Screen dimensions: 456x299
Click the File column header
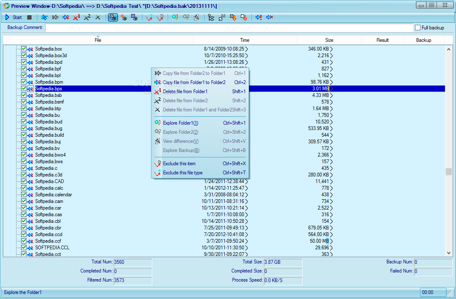point(98,40)
